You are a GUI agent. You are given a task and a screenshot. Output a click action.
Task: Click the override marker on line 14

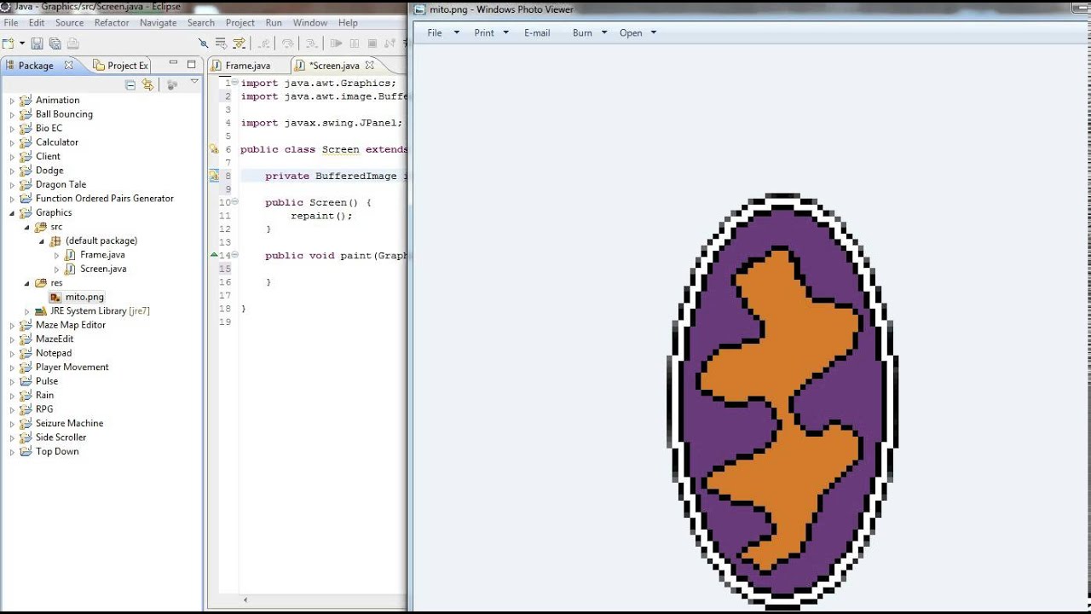click(214, 255)
